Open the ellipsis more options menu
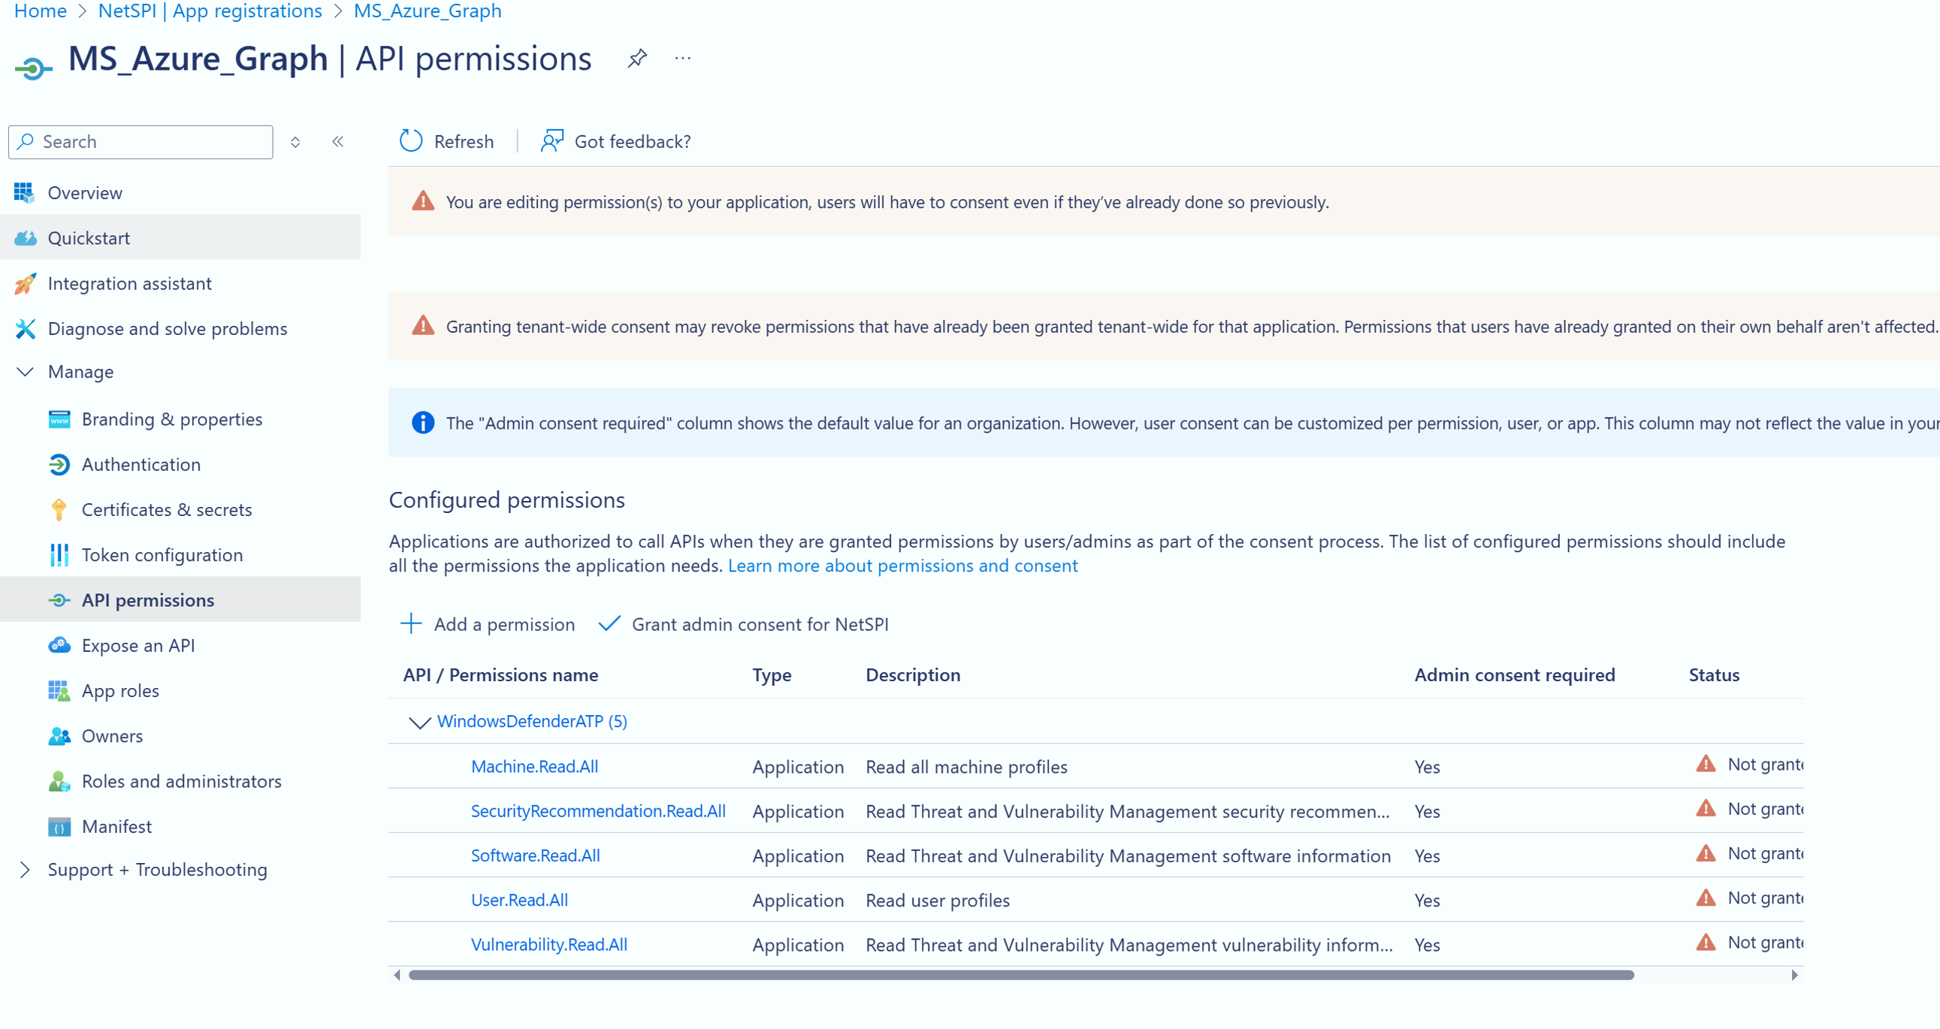The height and width of the screenshot is (1029, 1940). click(x=682, y=59)
